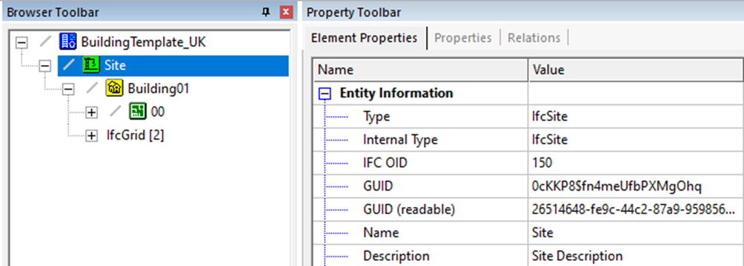This screenshot has height=266, width=744.
Task: Click the Value column header
Action: [x=636, y=70]
